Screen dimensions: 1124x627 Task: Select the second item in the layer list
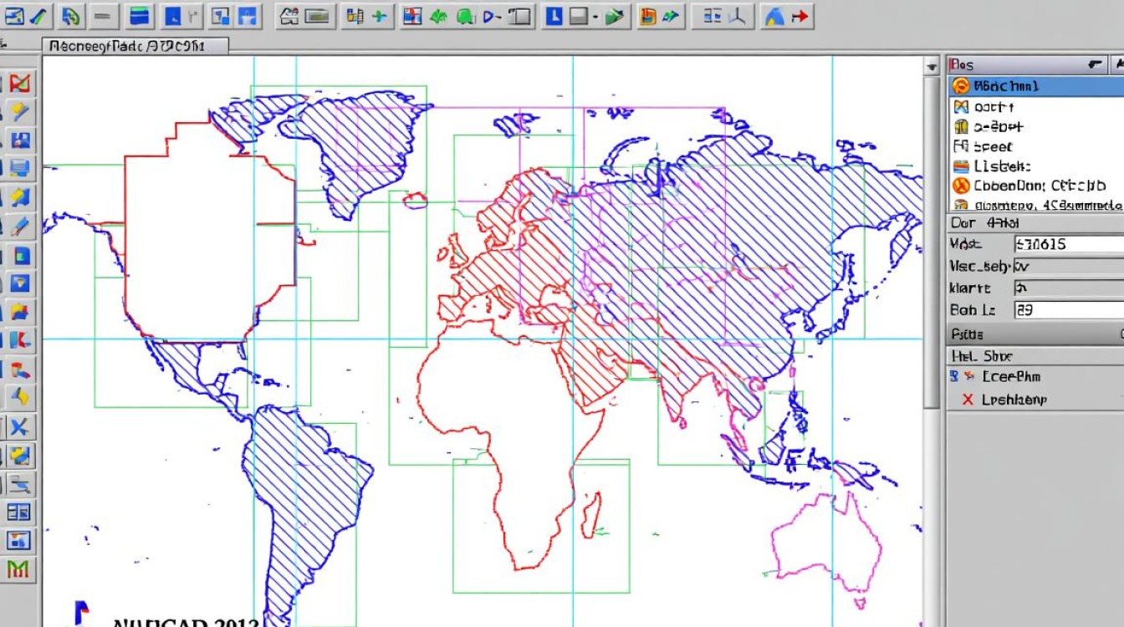(994, 106)
